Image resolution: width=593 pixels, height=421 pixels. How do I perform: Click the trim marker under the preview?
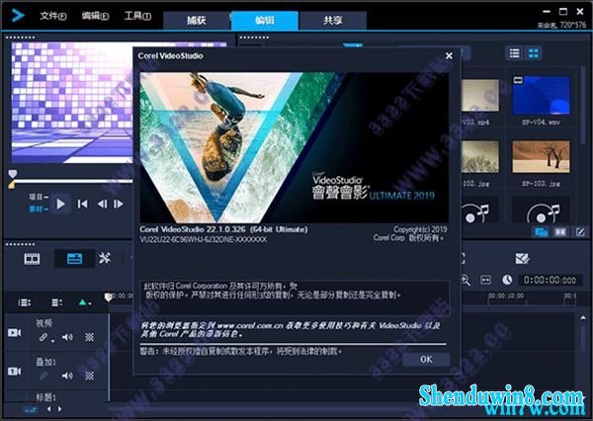pyautogui.click(x=12, y=185)
